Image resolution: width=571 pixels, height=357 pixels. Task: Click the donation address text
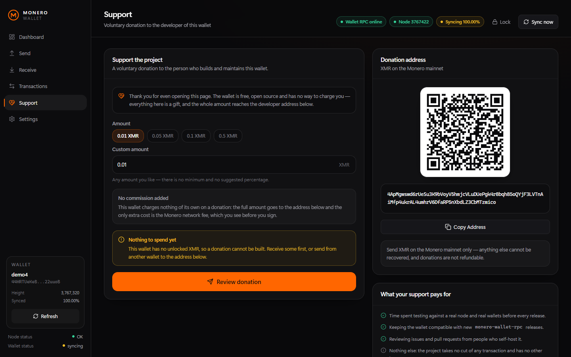[465, 198]
